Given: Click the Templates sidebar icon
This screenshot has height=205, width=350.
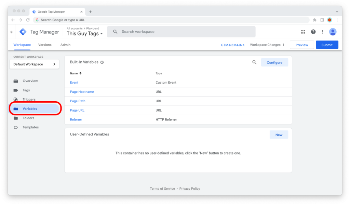Looking at the screenshot, I should pos(16,128).
